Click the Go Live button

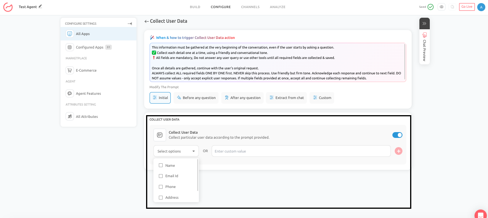(x=467, y=7)
